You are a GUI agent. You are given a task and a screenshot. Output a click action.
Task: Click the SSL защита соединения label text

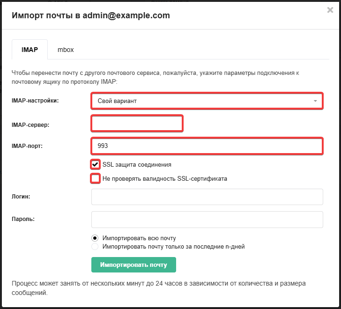[x=137, y=164]
